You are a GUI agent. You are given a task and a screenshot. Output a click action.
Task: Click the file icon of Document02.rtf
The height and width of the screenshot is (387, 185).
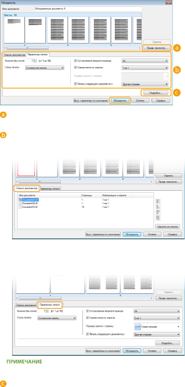pyautogui.click(x=20, y=203)
